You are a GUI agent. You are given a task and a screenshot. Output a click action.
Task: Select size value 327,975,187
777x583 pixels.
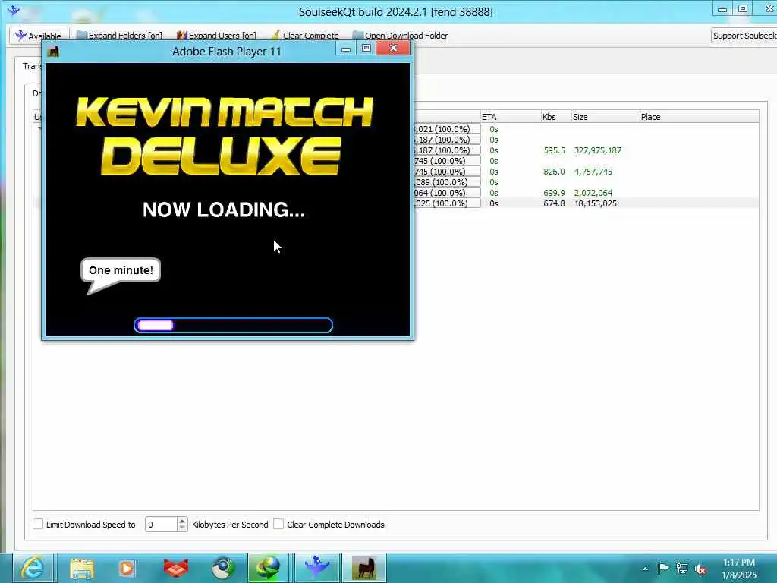click(598, 150)
